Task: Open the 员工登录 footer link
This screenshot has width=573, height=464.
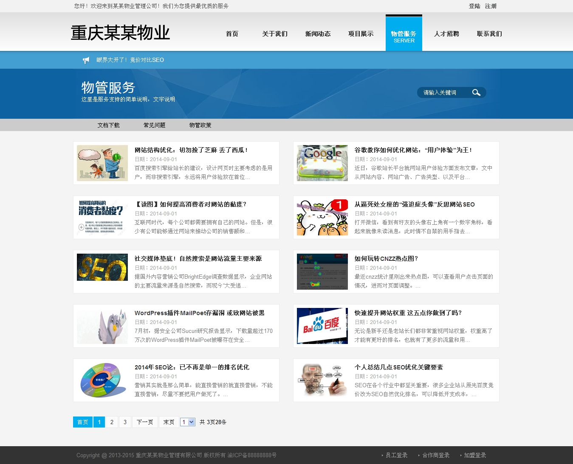Action: (x=396, y=455)
